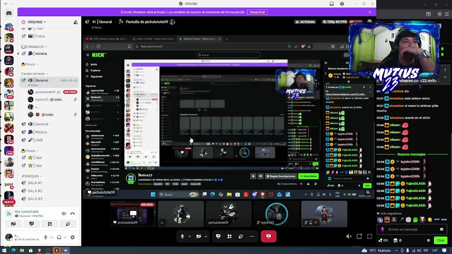452x254 pixels.
Task: Pop out the stream window
Action: tap(359, 236)
